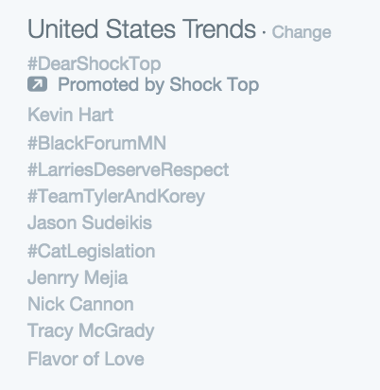Select the #BlackForumMN hashtag trend
This screenshot has width=380, height=390.
click(96, 143)
